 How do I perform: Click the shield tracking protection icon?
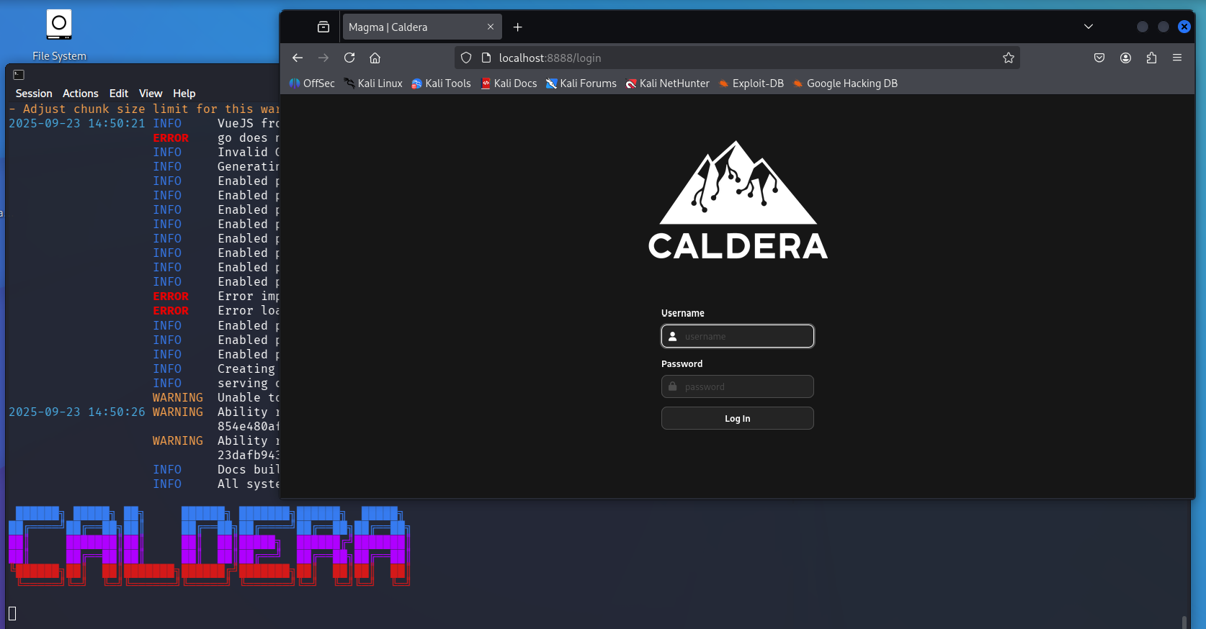click(466, 58)
